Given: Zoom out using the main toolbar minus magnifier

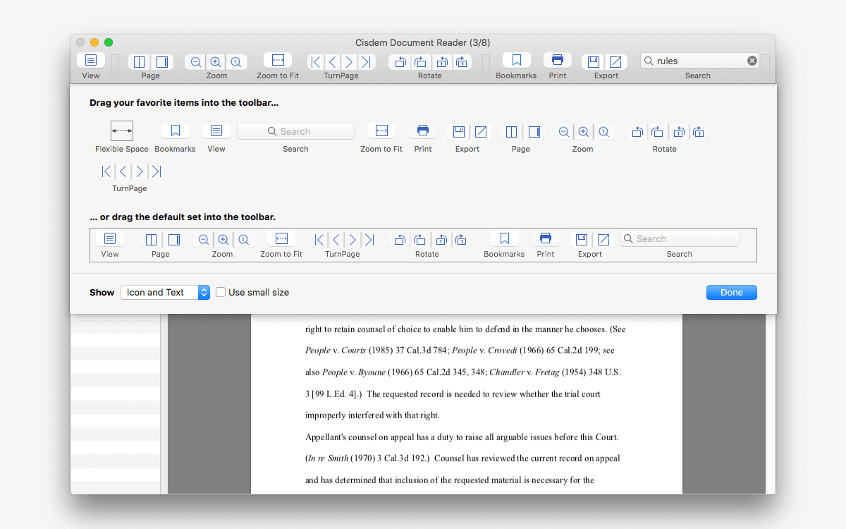Looking at the screenshot, I should (196, 62).
